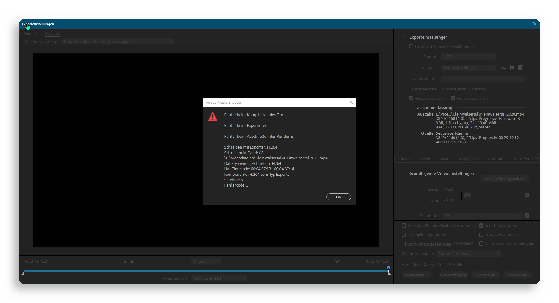This screenshot has height=303, width=559.
Task: Toggle Proxys verwenden checkbox
Action: (x=481, y=235)
